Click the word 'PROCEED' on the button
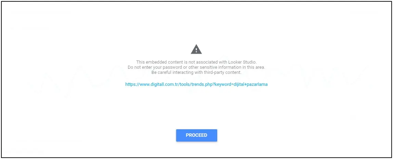Viewport: 393px width, 159px height. [x=196, y=135]
